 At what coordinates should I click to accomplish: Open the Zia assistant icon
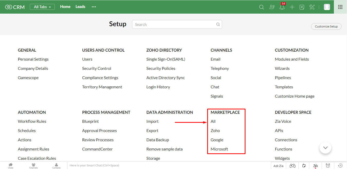click(316, 166)
